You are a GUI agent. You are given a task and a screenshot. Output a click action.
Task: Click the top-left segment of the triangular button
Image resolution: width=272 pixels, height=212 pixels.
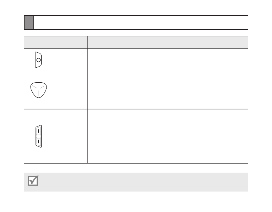[35, 87]
